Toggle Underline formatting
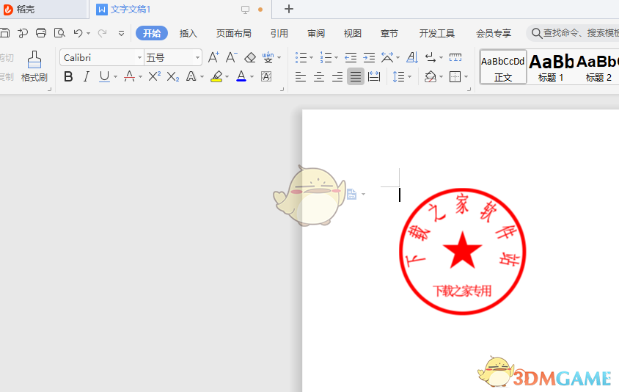The width and height of the screenshot is (619, 392). 104,76
